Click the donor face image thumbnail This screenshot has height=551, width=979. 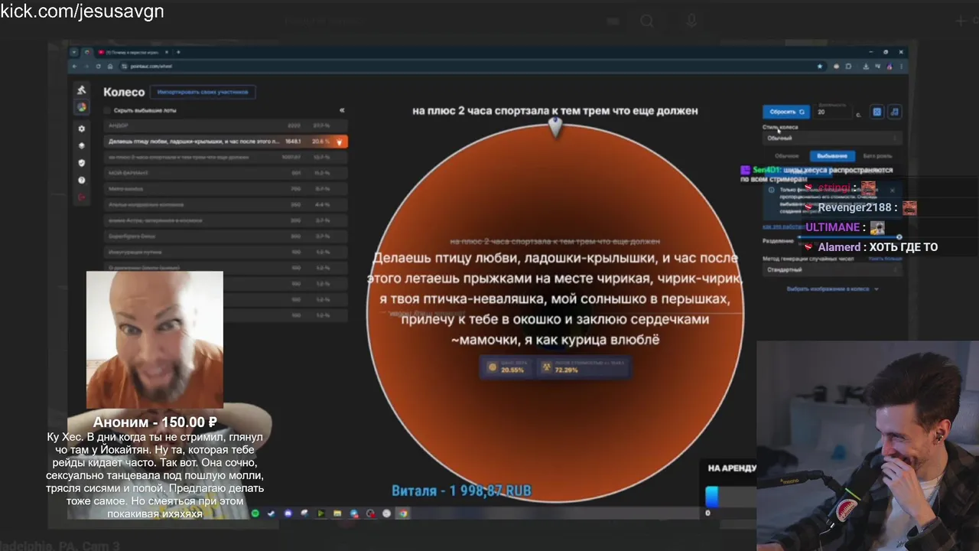[x=154, y=340]
